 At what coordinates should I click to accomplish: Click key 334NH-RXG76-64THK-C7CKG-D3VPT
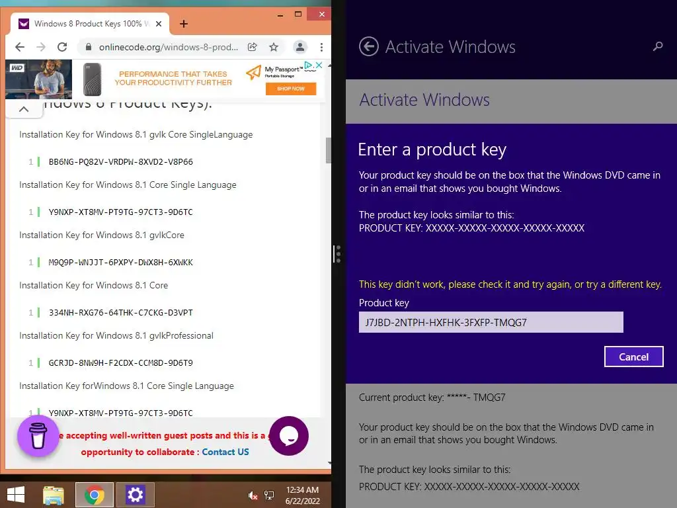pos(121,313)
